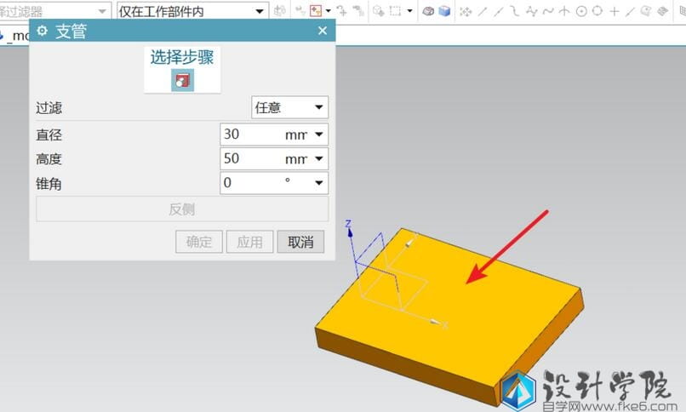Click the 高度 label
The width and height of the screenshot is (686, 412).
(49, 159)
